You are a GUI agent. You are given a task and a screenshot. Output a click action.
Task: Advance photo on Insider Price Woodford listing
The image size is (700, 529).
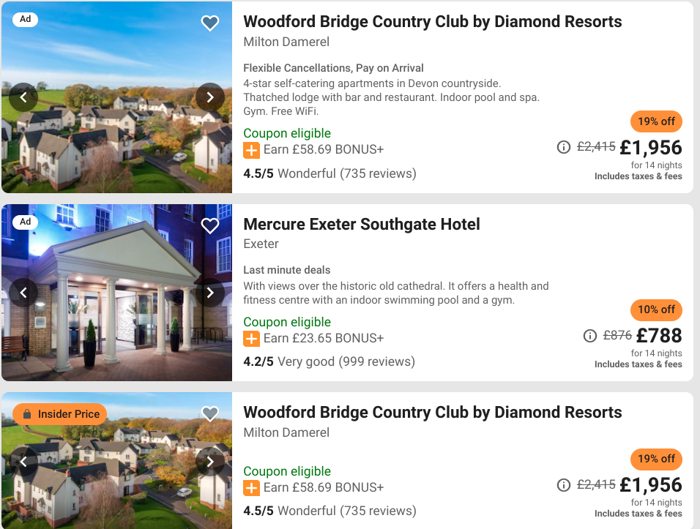click(210, 462)
